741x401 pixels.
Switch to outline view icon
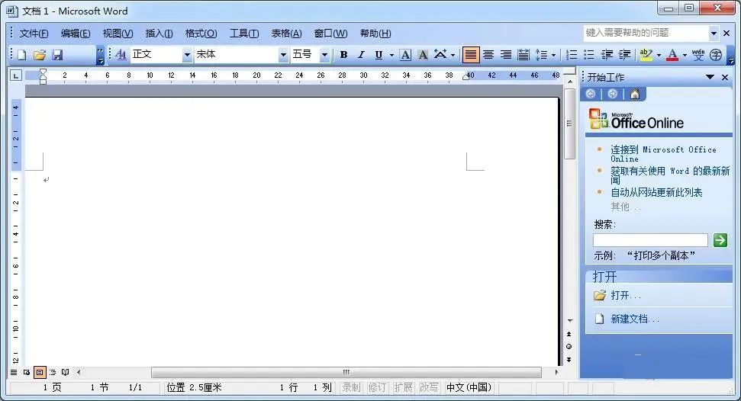click(53, 372)
